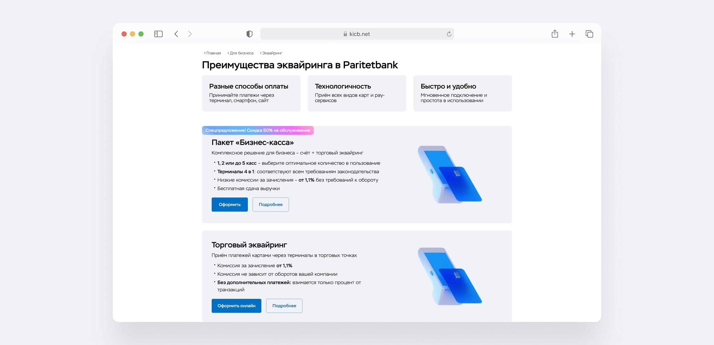Open the Для бизнеса breadcrumb
Screen dimensions: 714x345
click(240, 53)
